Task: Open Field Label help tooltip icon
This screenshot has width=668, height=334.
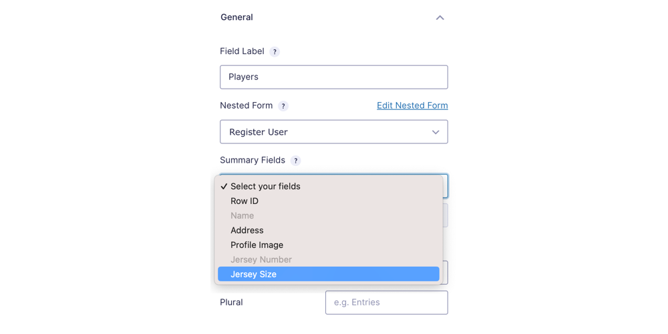Action: 275,52
